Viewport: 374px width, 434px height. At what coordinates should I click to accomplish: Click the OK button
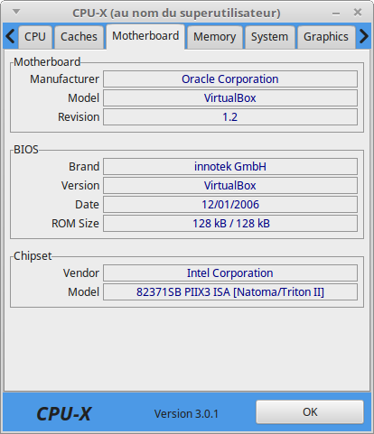(x=310, y=412)
